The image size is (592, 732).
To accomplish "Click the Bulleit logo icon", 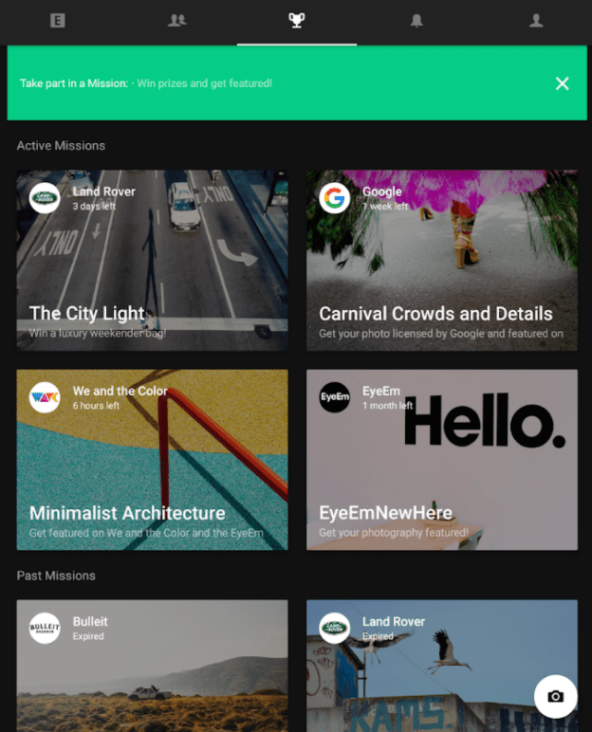I will [45, 628].
